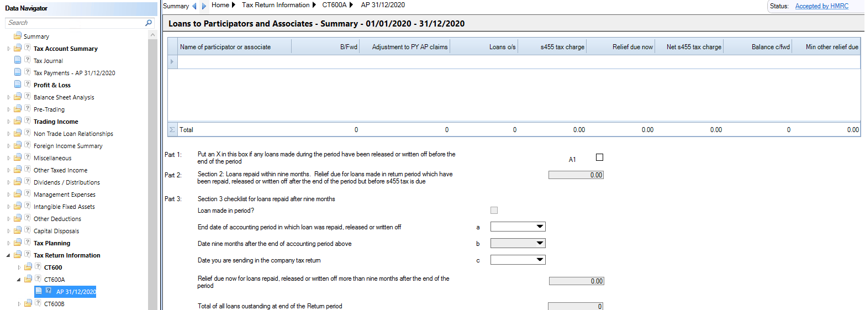Click the empty first row of the participators grid

[519, 61]
